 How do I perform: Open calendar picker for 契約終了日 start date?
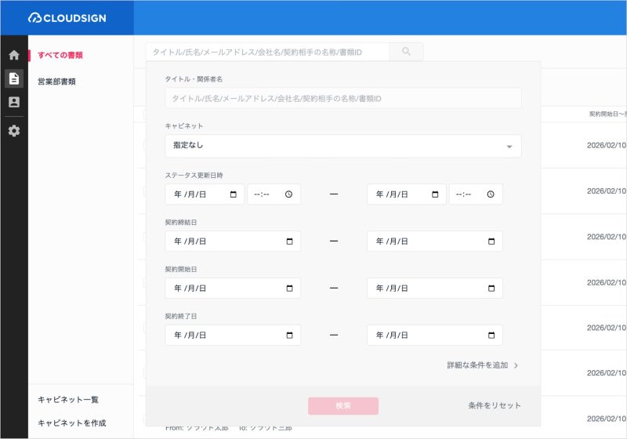(289, 336)
